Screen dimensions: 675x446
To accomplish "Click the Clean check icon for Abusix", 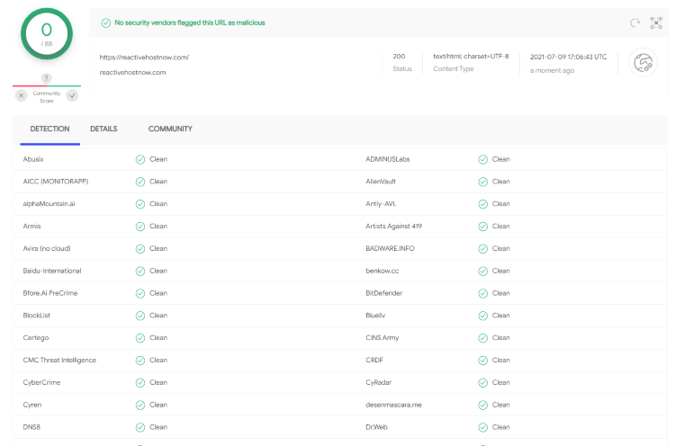I will click(x=139, y=159).
